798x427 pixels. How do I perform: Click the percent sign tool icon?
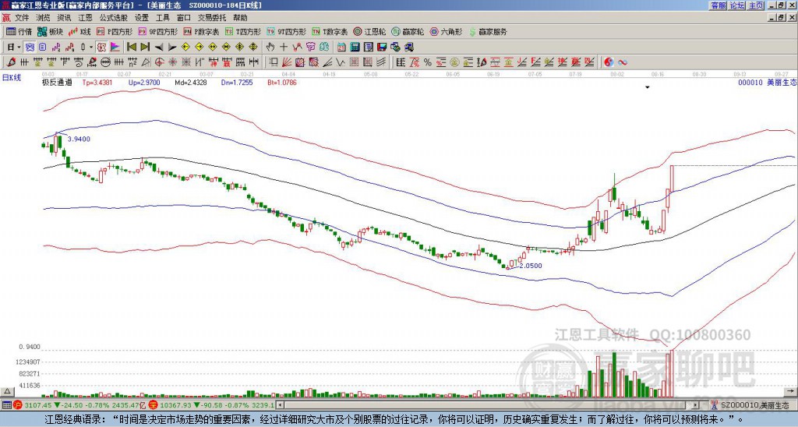point(428,62)
